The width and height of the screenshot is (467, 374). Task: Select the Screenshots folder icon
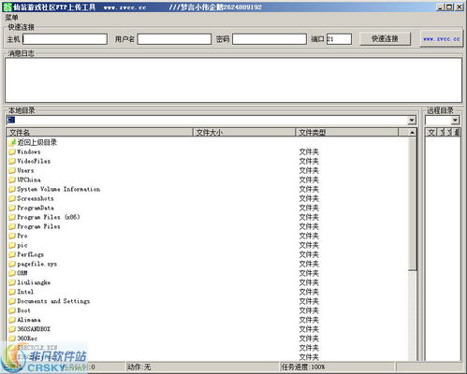pyautogui.click(x=12, y=198)
